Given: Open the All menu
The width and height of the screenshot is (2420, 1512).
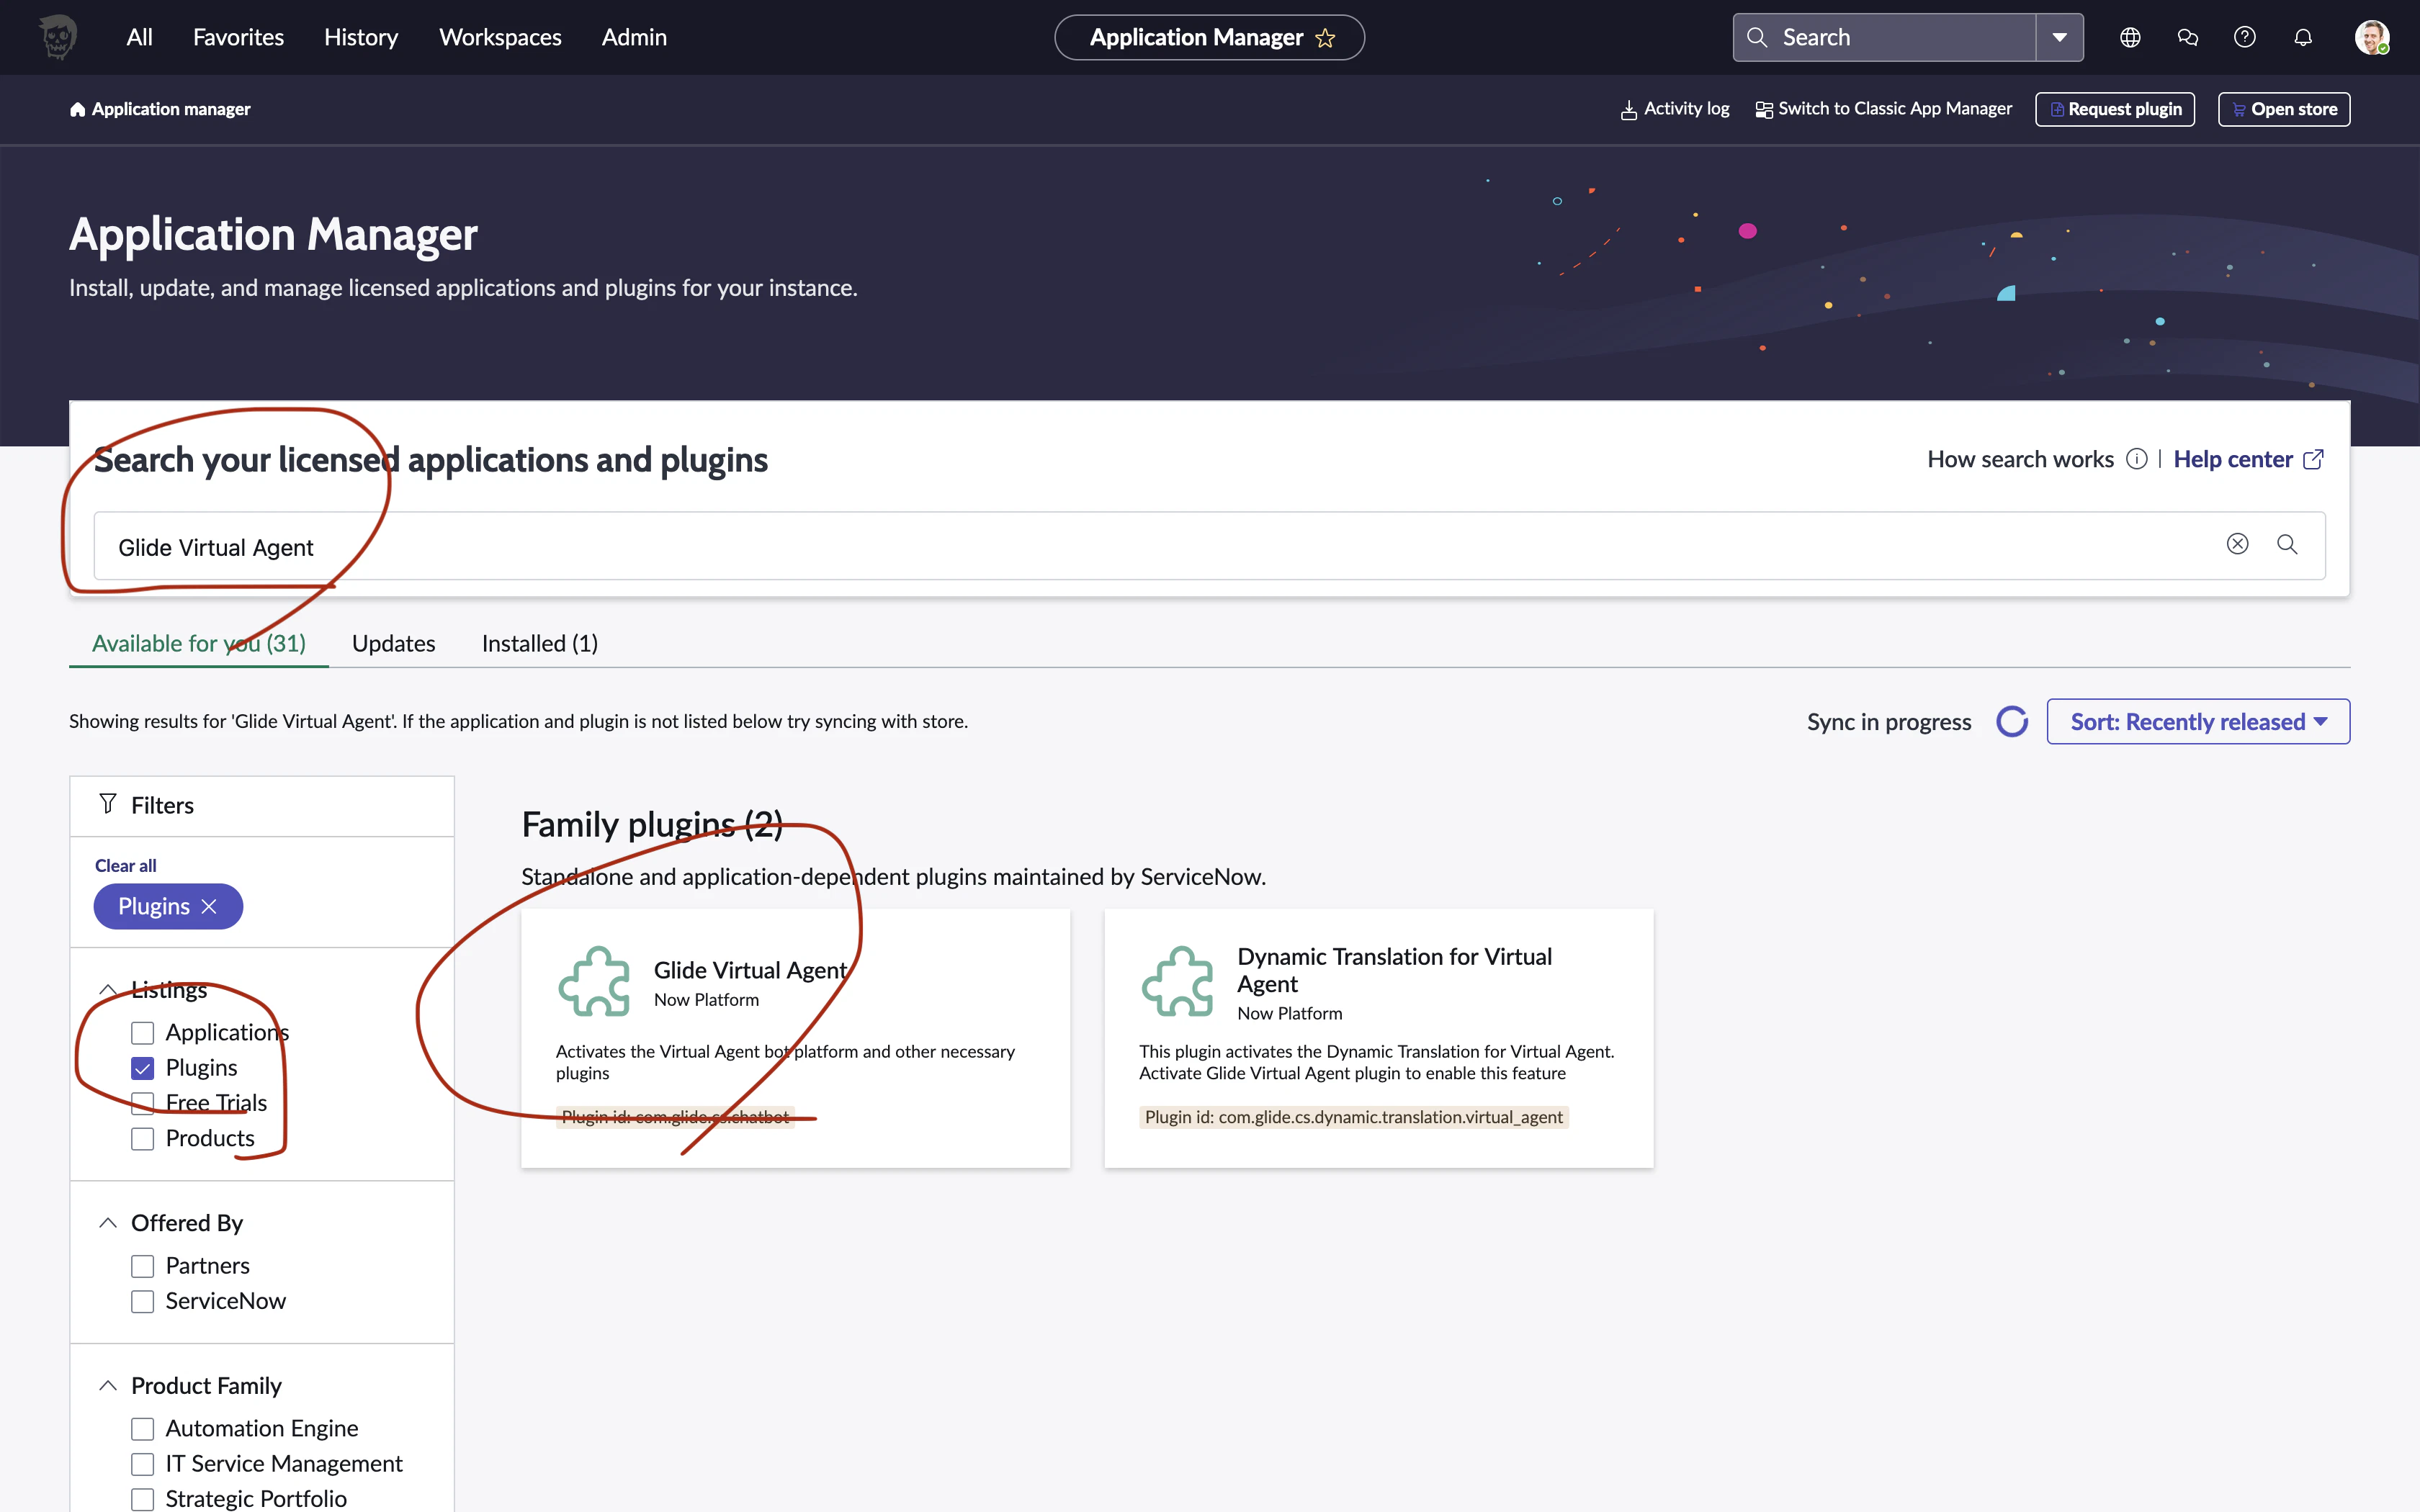Looking at the screenshot, I should click(x=140, y=37).
